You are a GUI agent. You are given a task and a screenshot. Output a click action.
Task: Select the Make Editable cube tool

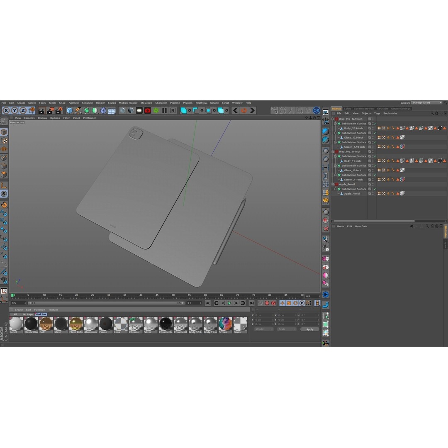point(4,121)
